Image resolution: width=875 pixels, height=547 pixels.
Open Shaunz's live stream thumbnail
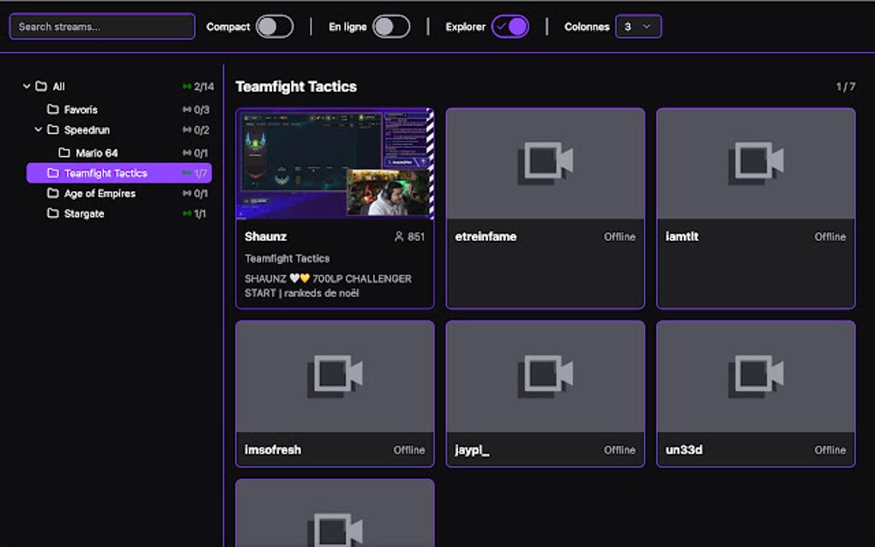[335, 163]
